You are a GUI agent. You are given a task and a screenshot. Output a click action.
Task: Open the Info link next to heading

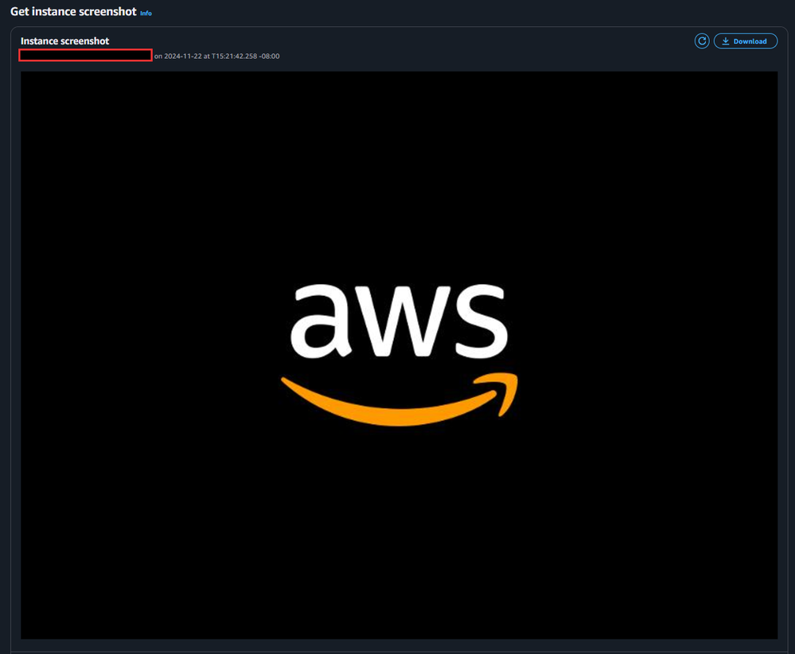pos(146,14)
